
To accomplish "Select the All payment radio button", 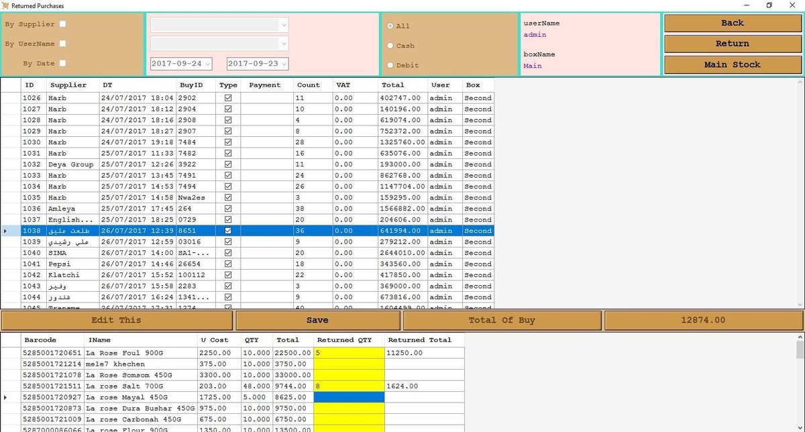I will point(390,26).
